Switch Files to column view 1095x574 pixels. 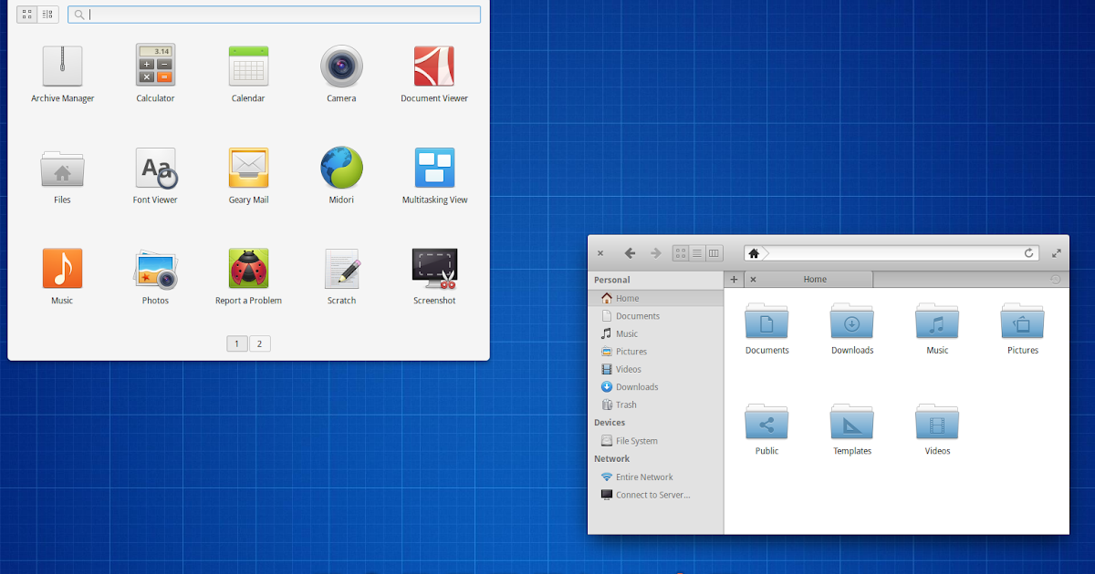714,253
